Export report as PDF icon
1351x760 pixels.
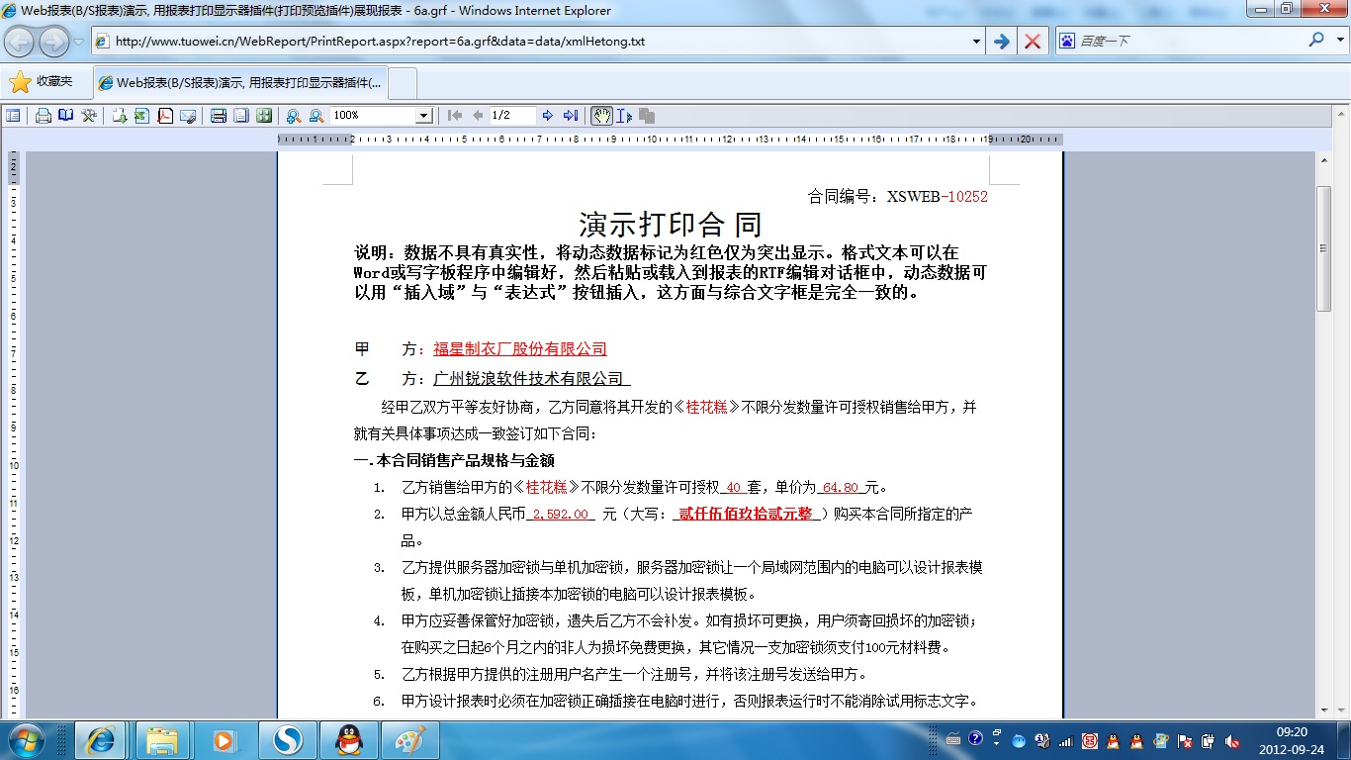click(x=164, y=116)
